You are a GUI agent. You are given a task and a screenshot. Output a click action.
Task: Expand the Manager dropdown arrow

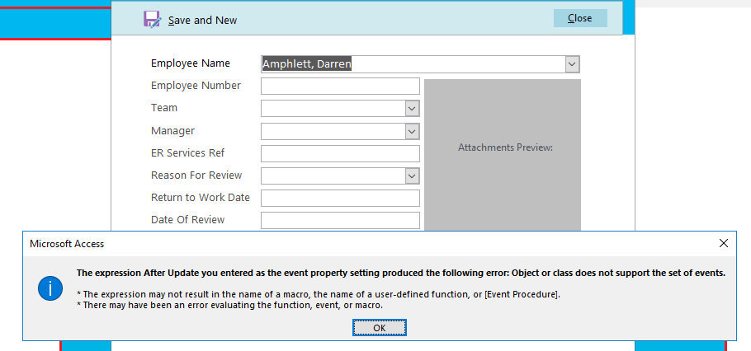pos(413,131)
